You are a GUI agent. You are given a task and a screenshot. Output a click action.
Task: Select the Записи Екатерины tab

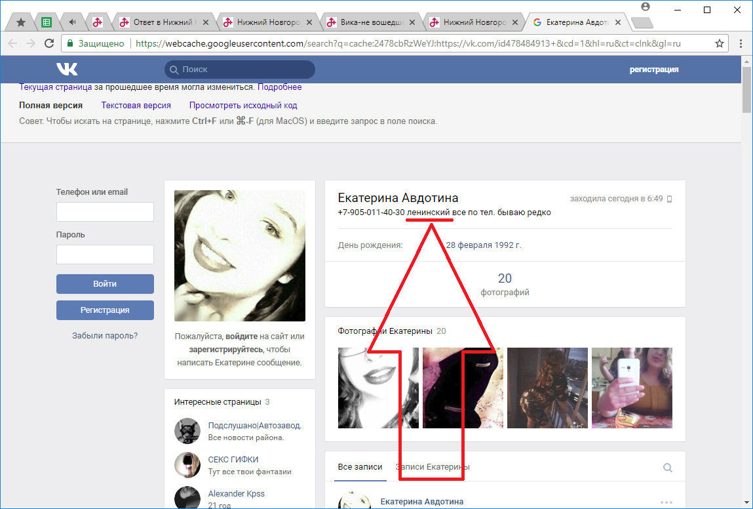[x=433, y=467]
